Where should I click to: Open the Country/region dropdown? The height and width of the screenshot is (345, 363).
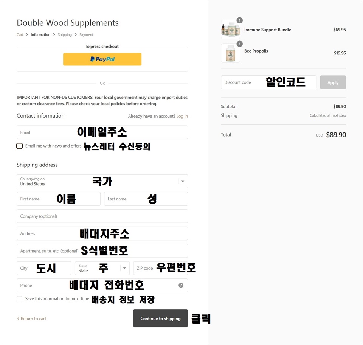[x=102, y=181]
